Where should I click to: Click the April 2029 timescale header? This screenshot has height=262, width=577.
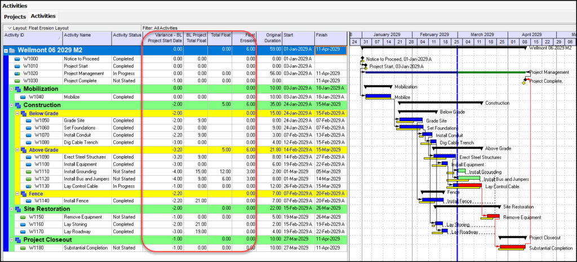pos(532,34)
